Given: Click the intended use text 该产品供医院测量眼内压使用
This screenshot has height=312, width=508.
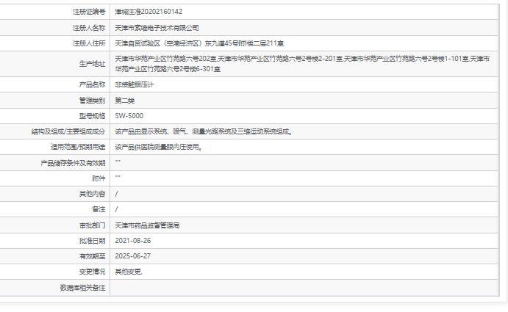Looking at the screenshot, I should 159,147.
